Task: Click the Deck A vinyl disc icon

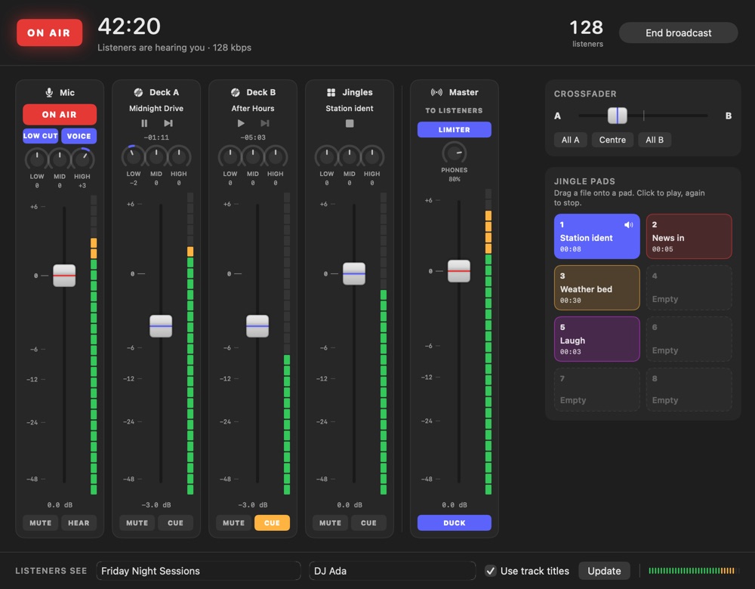Action: coord(138,92)
